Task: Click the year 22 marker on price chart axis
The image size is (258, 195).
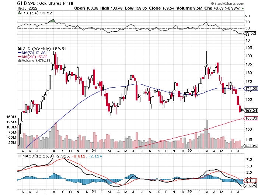Action: (x=190, y=151)
